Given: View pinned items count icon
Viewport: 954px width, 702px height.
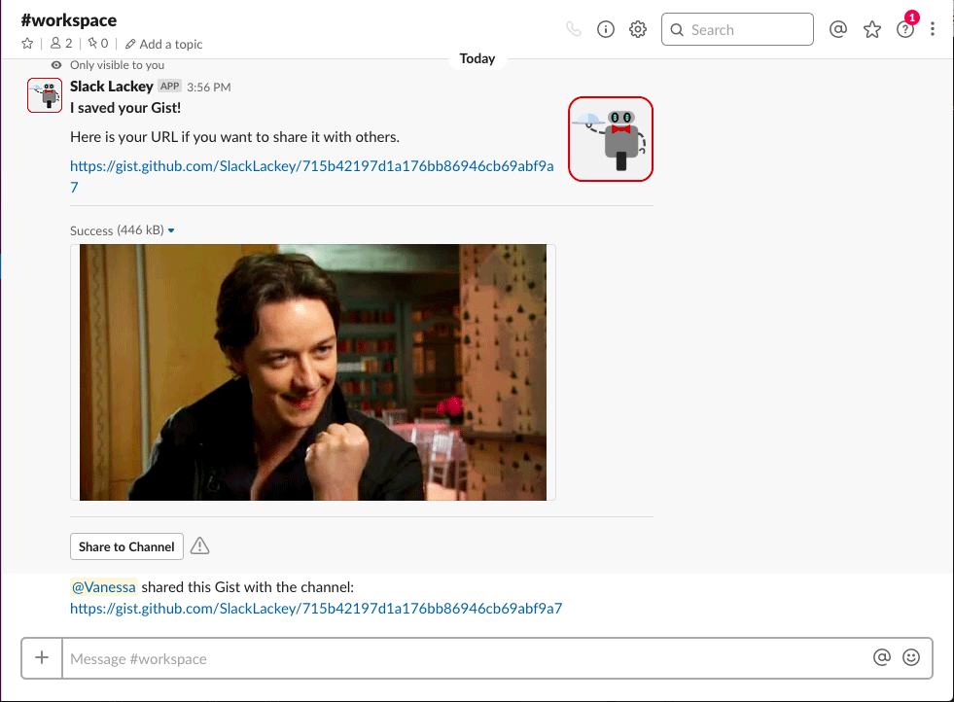Looking at the screenshot, I should pyautogui.click(x=98, y=43).
